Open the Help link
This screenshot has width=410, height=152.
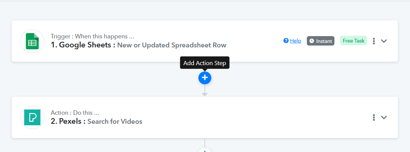point(296,41)
